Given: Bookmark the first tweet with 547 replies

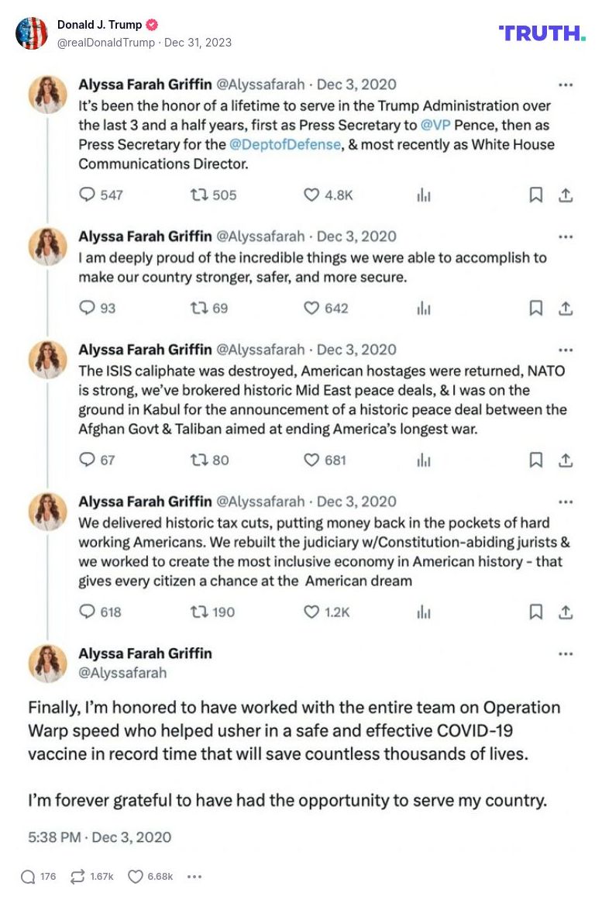Looking at the screenshot, I should click(535, 195).
